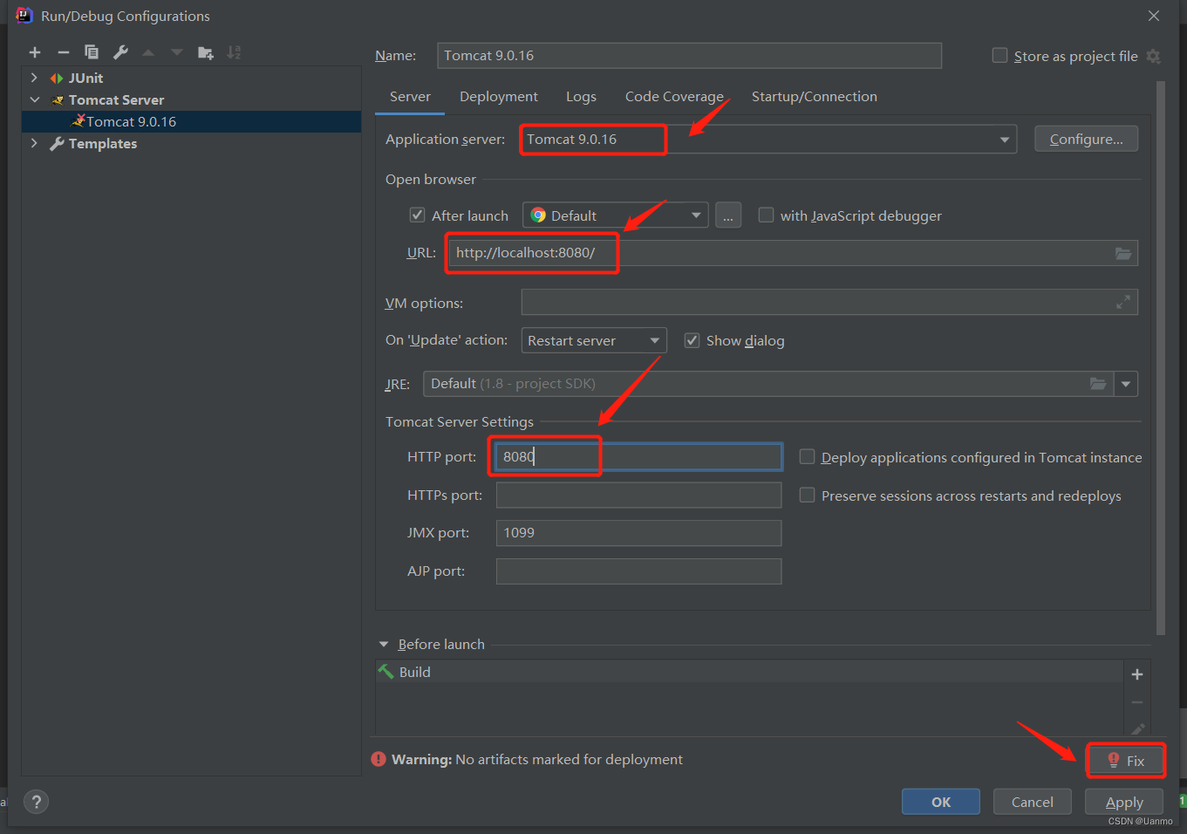Screen dimensions: 1187x834
Task: Click the OK button
Action: coord(941,802)
